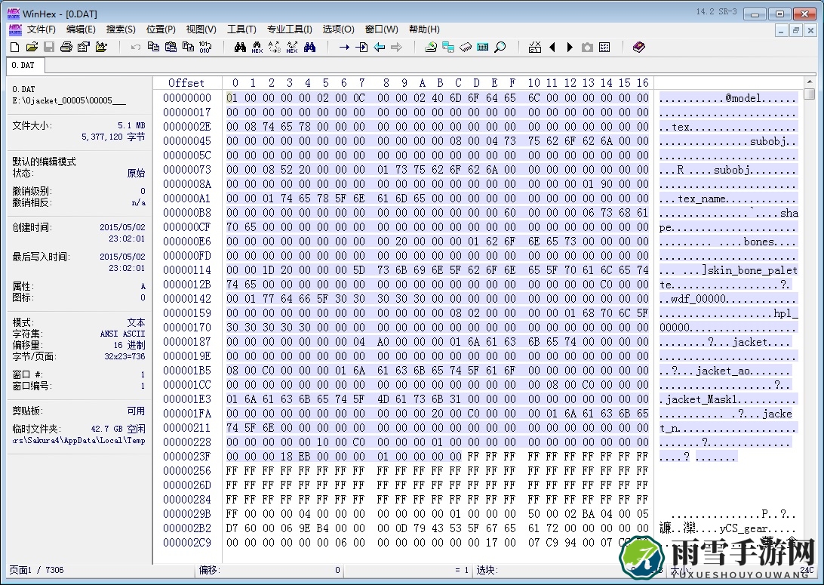Click the New file icon

click(15, 48)
